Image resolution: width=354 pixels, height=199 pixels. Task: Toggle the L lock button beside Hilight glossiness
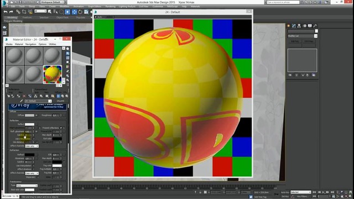(39, 128)
